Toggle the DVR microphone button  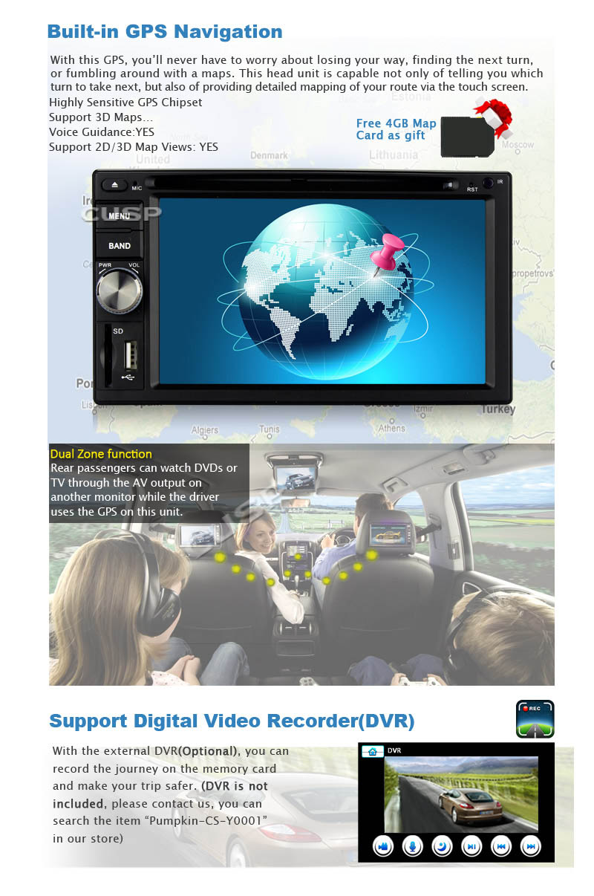[412, 845]
